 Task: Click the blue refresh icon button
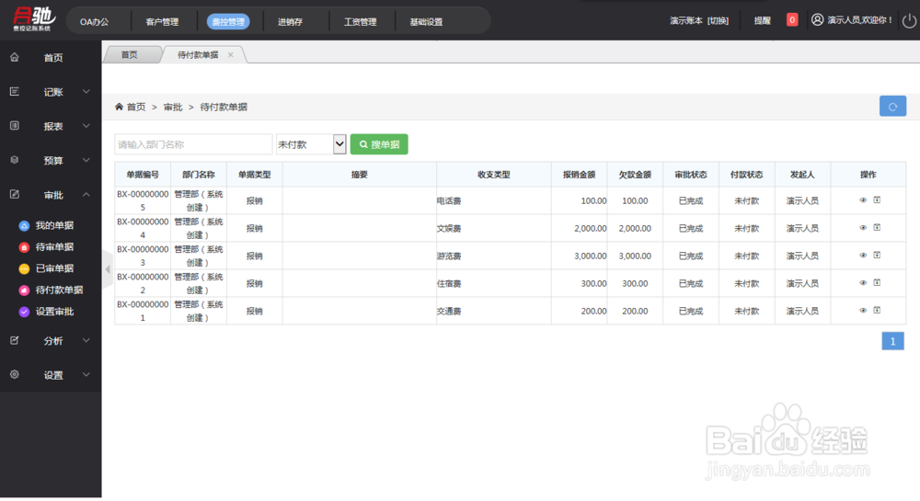892,107
